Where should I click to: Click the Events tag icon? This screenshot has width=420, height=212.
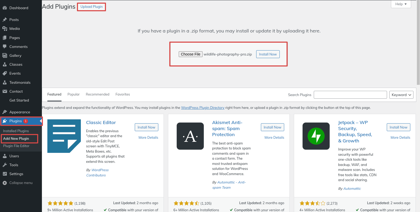pos(5,73)
